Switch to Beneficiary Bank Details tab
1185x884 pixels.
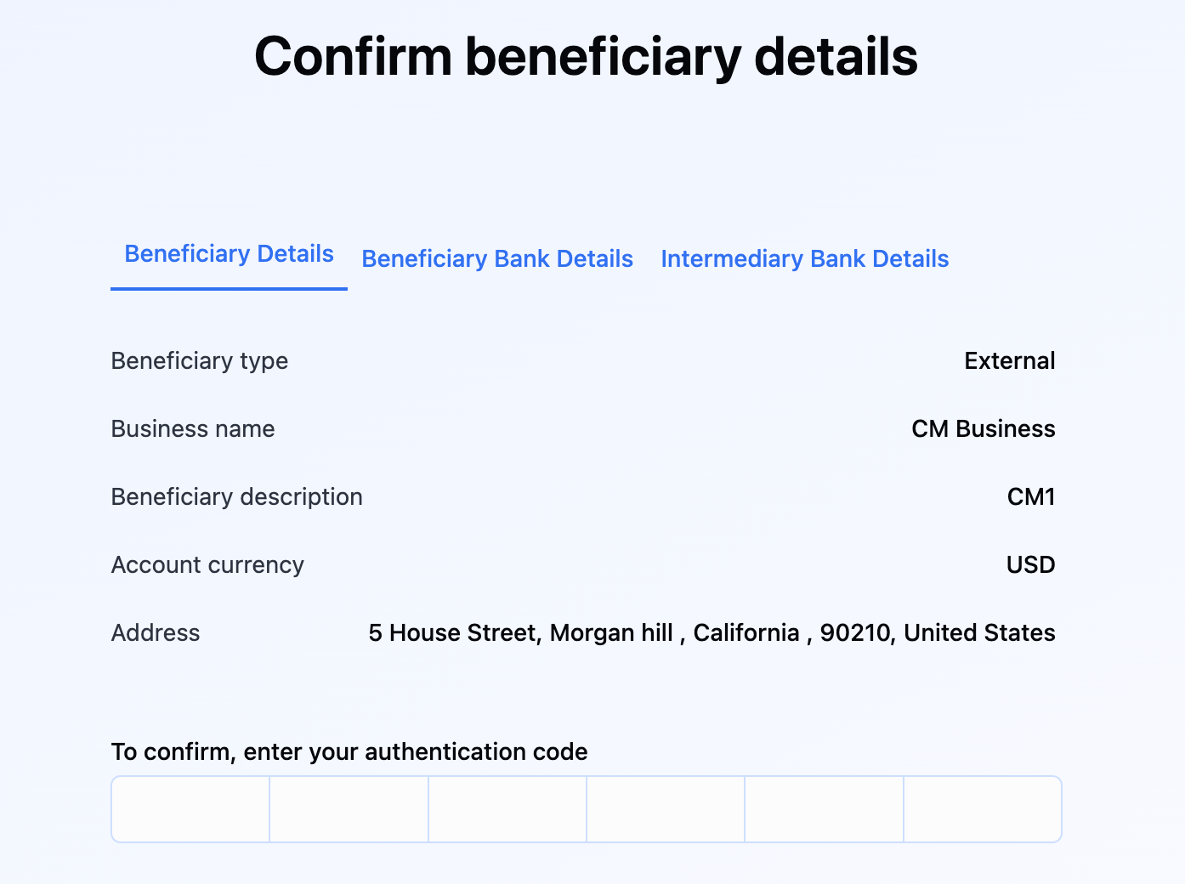coord(497,259)
